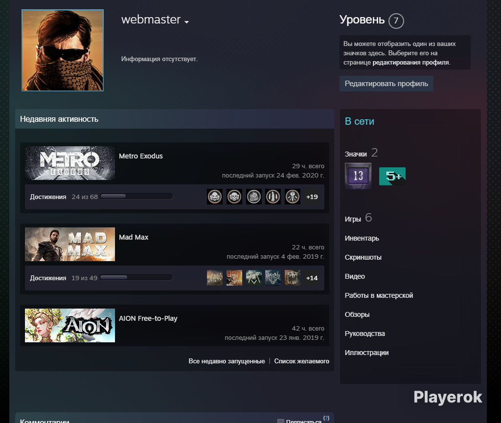This screenshot has height=423, width=501.
Task: Open the AION game banner
Action: (x=70, y=325)
